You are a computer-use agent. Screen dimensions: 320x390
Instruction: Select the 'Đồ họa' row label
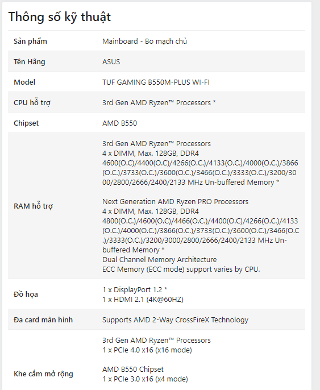(26, 294)
